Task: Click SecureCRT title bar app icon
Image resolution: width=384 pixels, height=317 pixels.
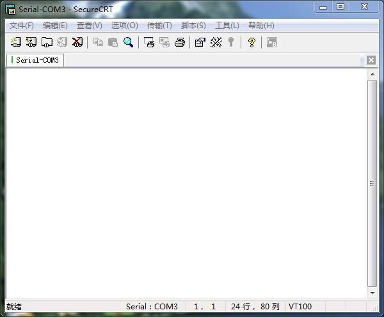Action: 10,10
